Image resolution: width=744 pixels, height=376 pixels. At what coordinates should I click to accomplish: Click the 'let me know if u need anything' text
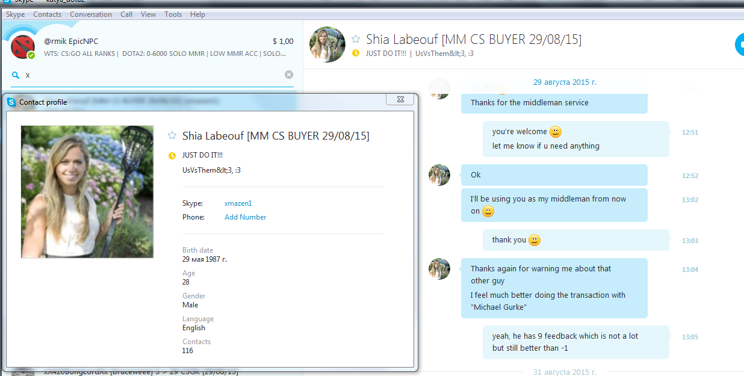546,146
